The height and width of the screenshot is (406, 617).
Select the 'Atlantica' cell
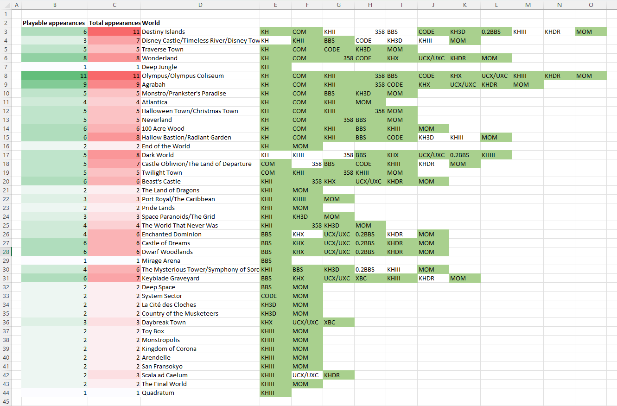pos(200,102)
